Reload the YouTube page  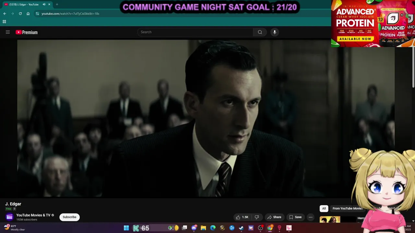20,14
